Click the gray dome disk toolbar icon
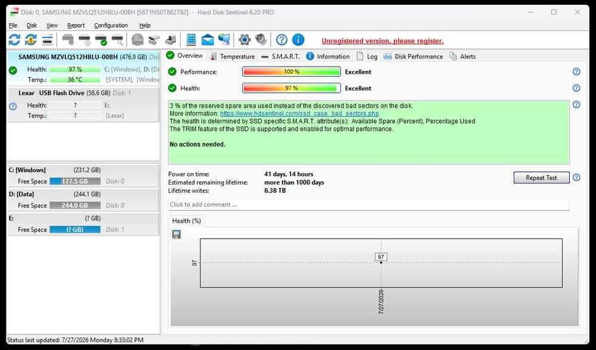Viewport: 596px width, 350px height. coord(138,39)
